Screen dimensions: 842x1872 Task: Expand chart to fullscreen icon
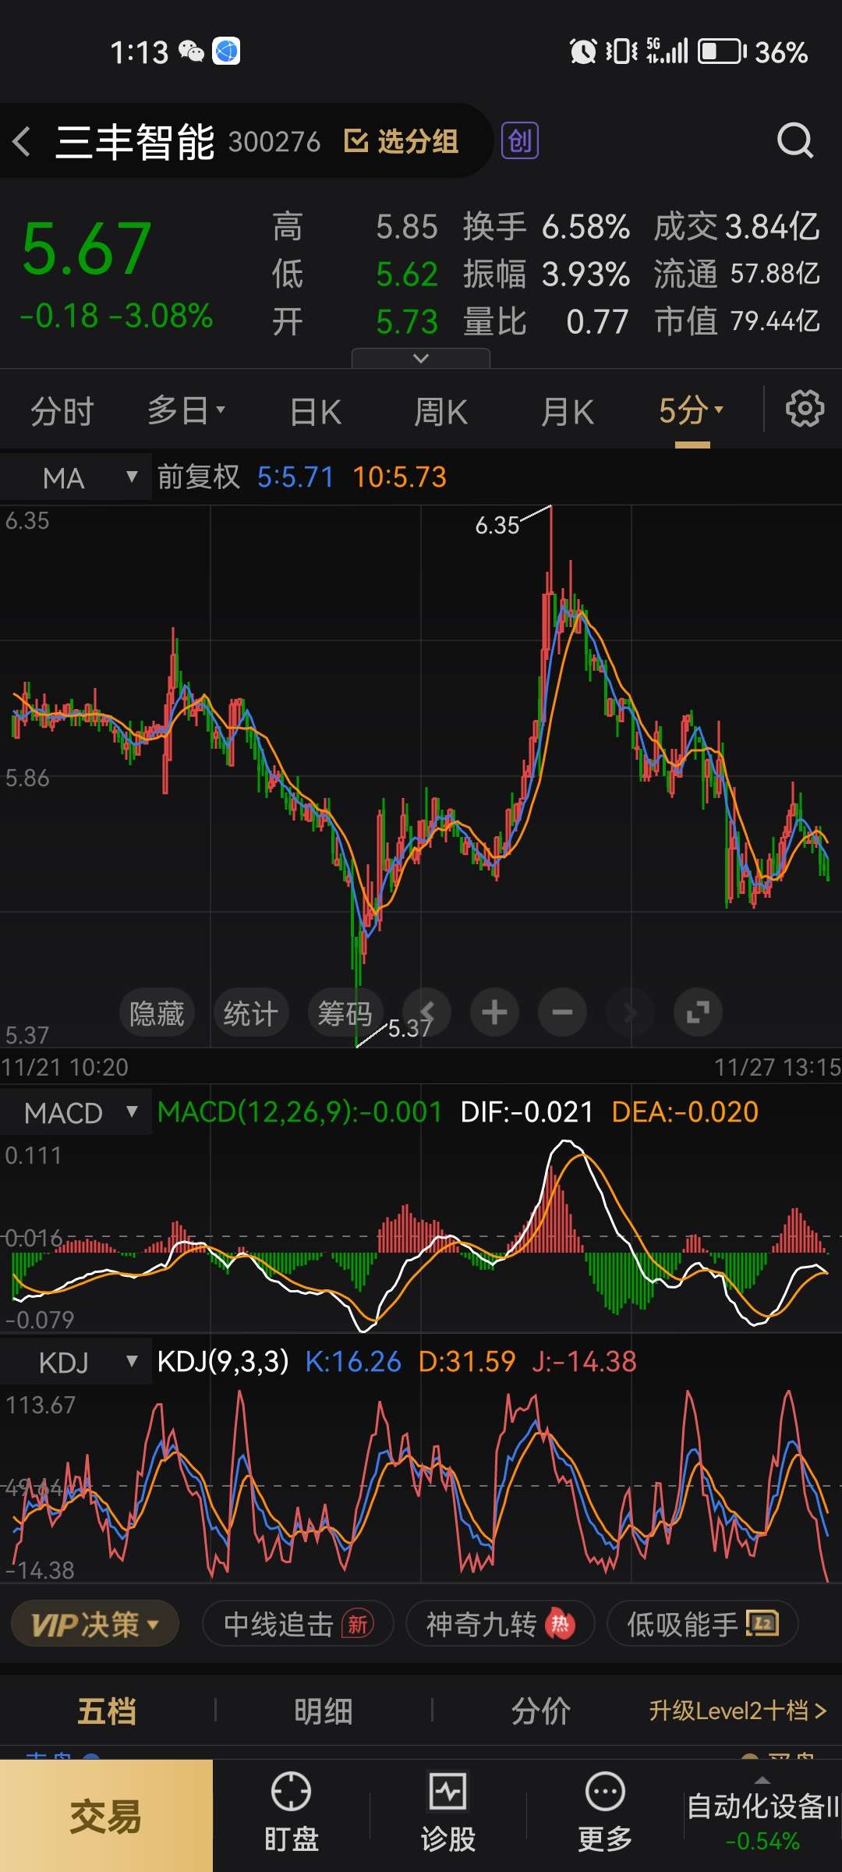coord(698,1012)
